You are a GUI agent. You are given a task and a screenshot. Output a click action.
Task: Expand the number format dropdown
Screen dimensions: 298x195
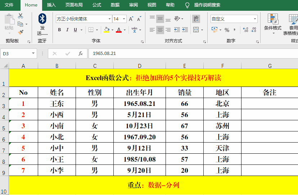point(255,19)
